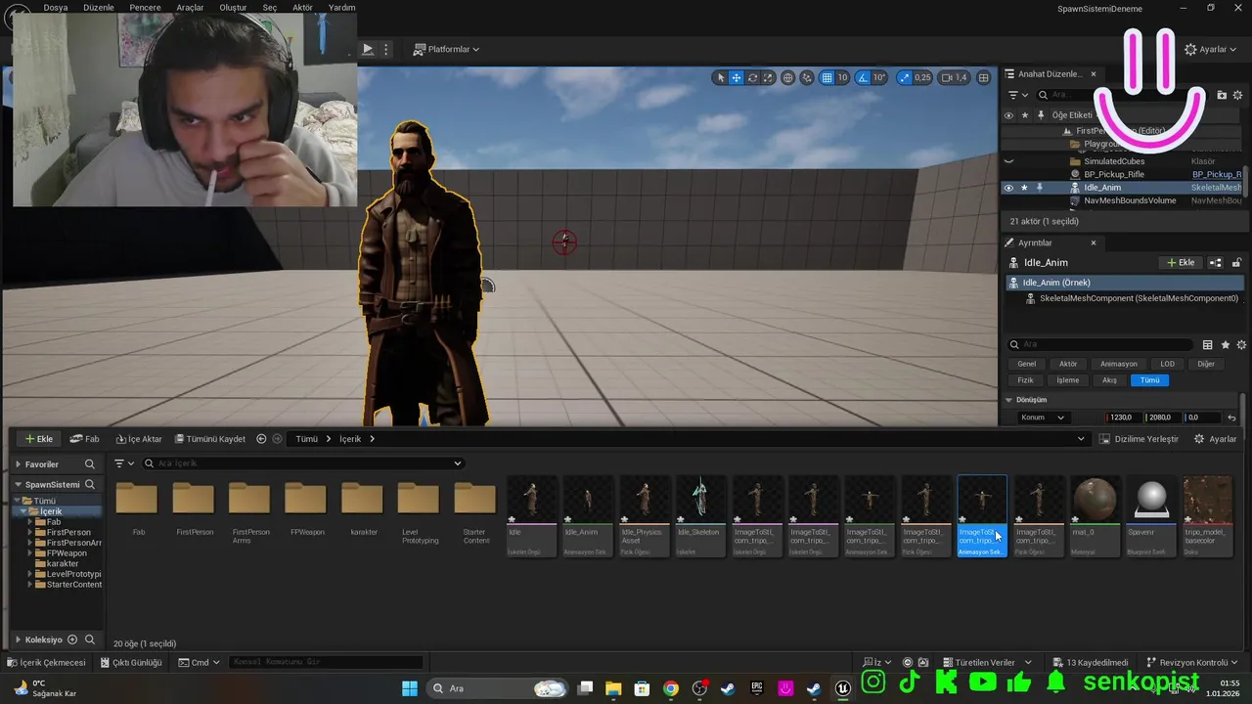The width and height of the screenshot is (1252, 704).
Task: Click İçerik breadcrumb path
Action: pos(350,439)
